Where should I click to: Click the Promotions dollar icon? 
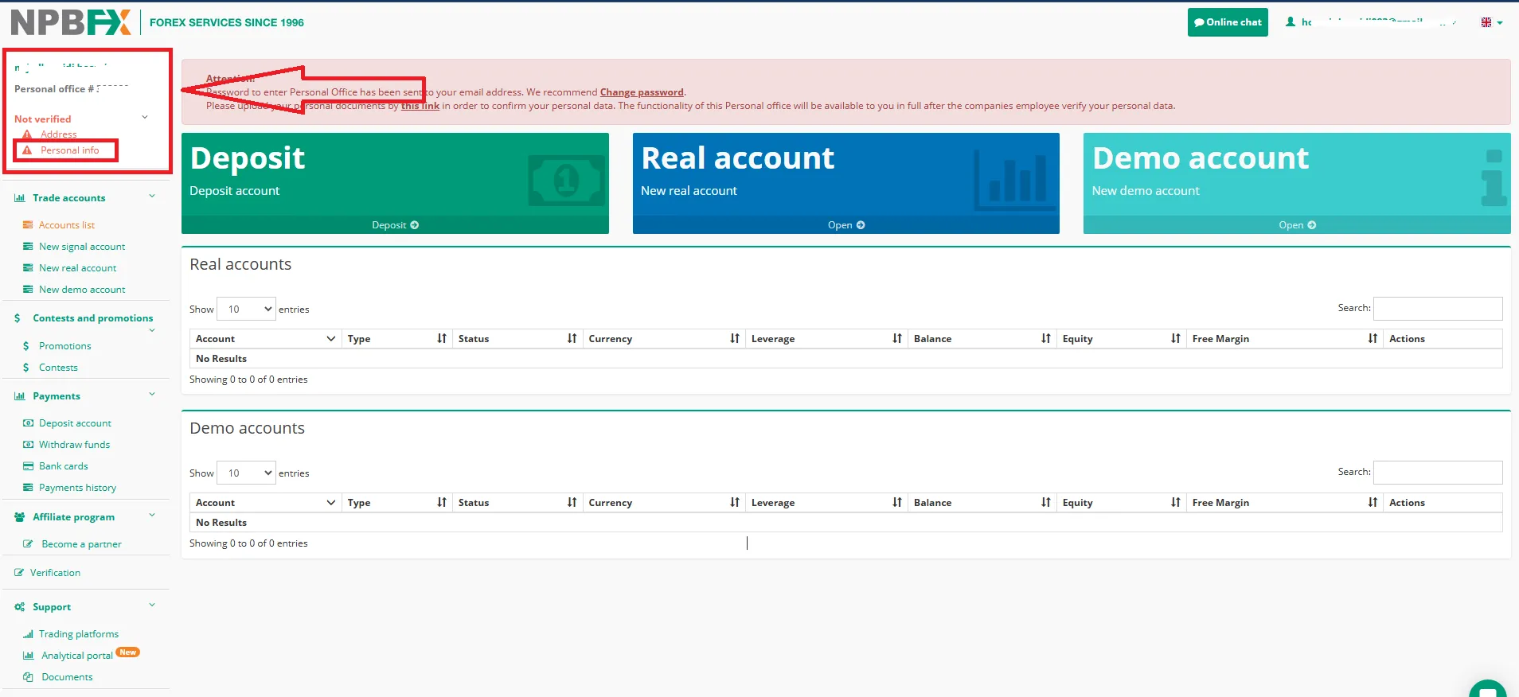click(26, 346)
